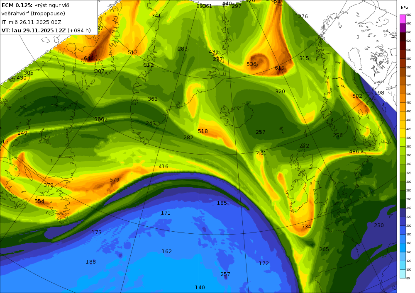
Task: Click the map value "517"
Action: [133, 52]
